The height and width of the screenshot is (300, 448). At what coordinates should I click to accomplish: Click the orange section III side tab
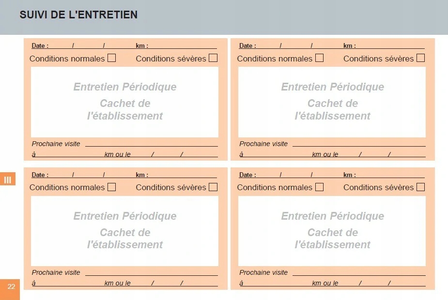coord(8,180)
